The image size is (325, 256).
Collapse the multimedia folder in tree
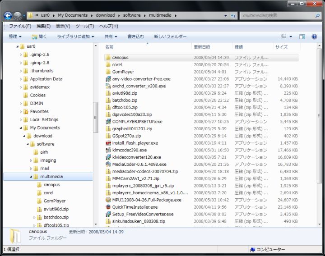(x=31, y=177)
